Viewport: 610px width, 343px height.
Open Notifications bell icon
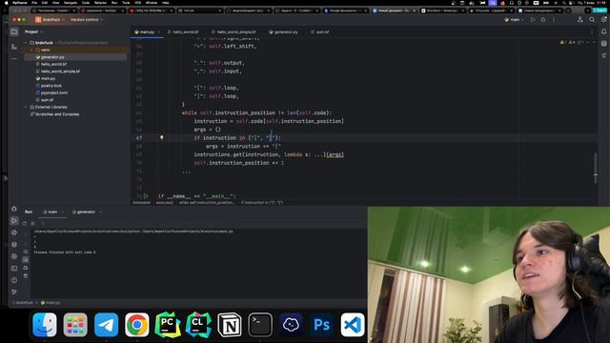[603, 31]
